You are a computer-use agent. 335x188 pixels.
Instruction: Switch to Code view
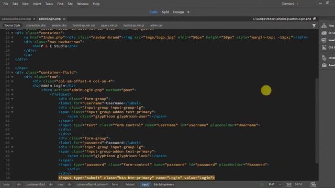point(153,12)
